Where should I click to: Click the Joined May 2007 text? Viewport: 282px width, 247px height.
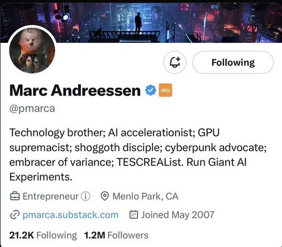[178, 215]
